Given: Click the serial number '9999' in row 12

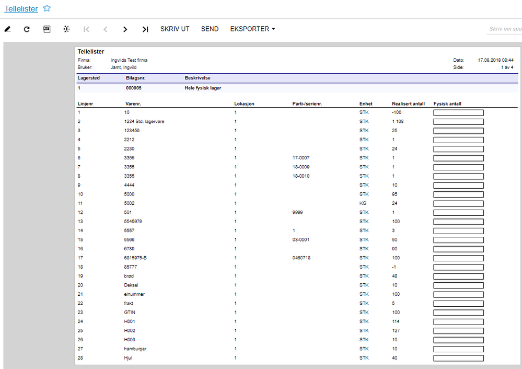Looking at the screenshot, I should [x=298, y=213].
